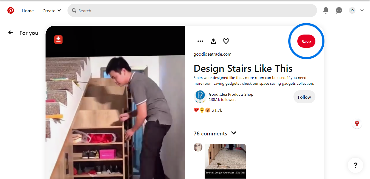Screen dimensions: 370x179
Task: Focus the Search input field
Action: [x=192, y=10]
